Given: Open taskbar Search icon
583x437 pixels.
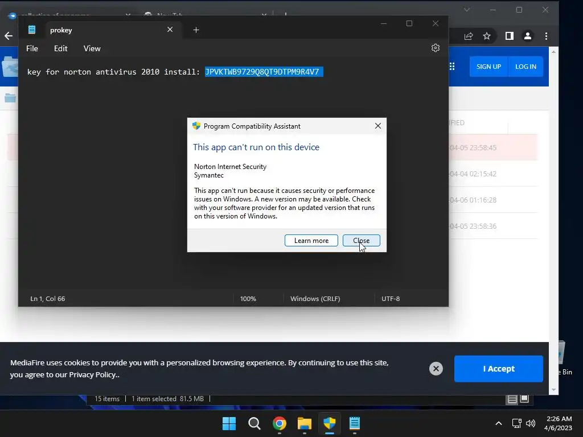Looking at the screenshot, I should pyautogui.click(x=254, y=423).
